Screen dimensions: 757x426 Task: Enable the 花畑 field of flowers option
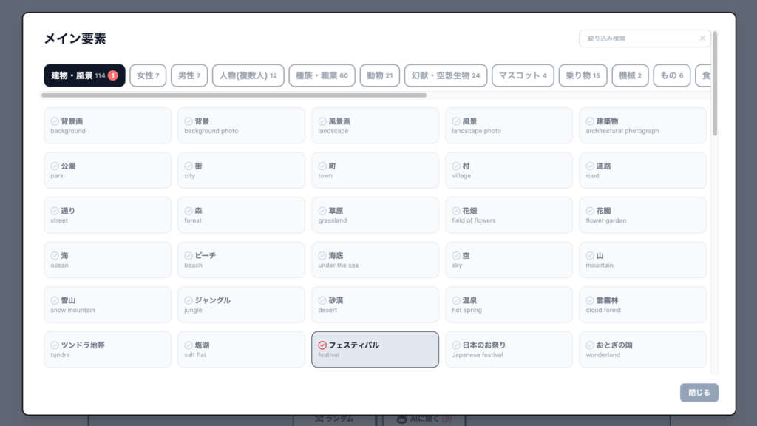point(509,214)
